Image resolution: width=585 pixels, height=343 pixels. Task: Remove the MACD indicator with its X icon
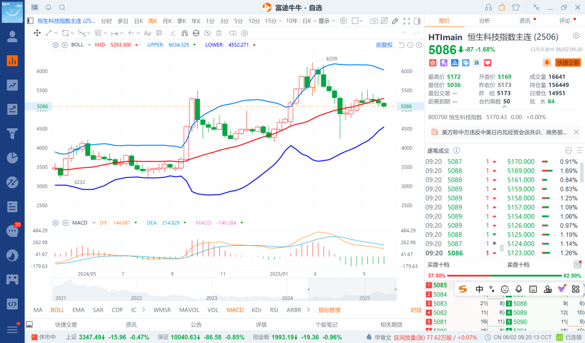pyautogui.click(x=66, y=222)
